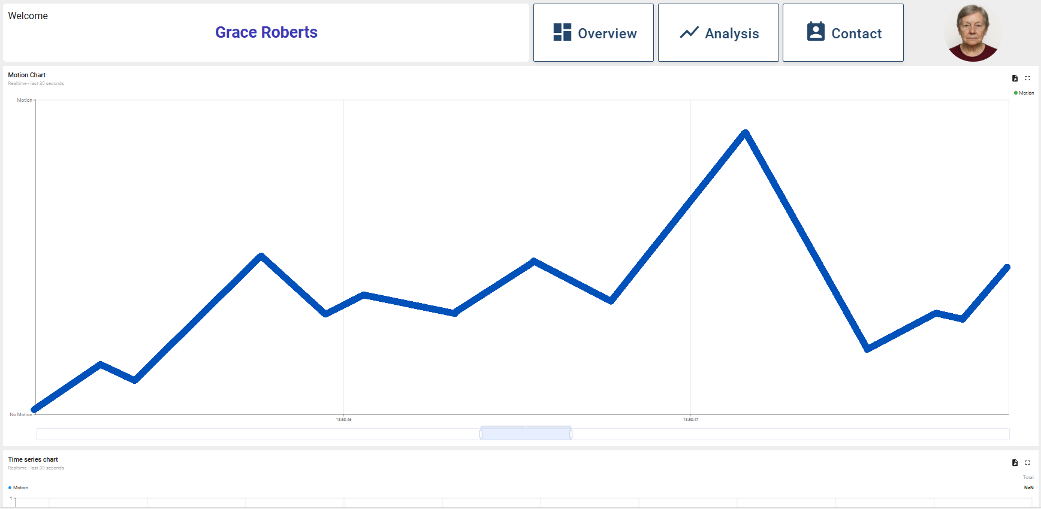Click the Analysis trend-line icon
The height and width of the screenshot is (509, 1041).
click(x=689, y=32)
